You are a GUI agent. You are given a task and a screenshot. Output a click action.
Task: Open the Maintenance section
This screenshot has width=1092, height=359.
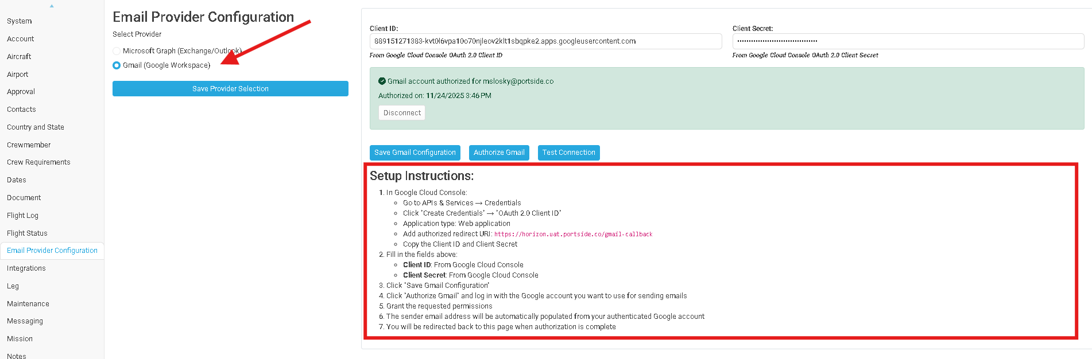28,304
